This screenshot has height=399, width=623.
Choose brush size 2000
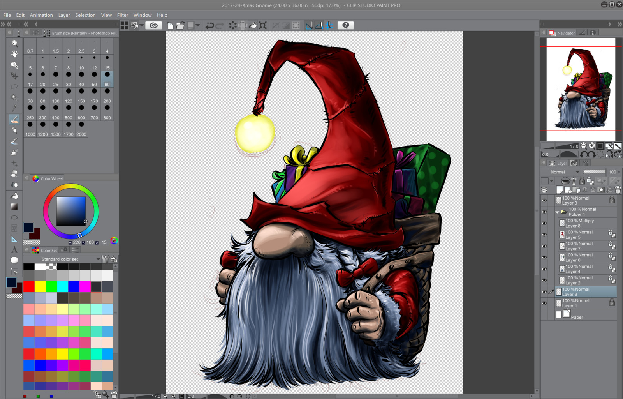point(81,129)
